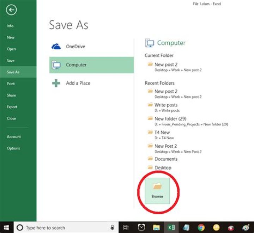Open the Documents folder
Screen dimensions: 254x233
click(163, 159)
